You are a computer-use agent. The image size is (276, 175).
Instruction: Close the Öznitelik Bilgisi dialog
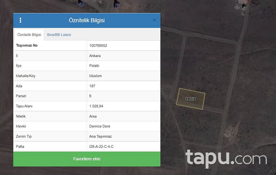click(x=154, y=20)
